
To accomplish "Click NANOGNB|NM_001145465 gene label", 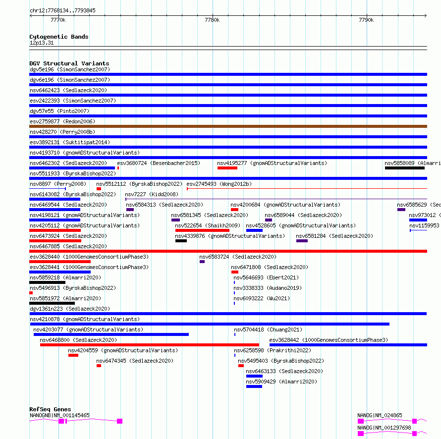I will (x=59, y=415).
